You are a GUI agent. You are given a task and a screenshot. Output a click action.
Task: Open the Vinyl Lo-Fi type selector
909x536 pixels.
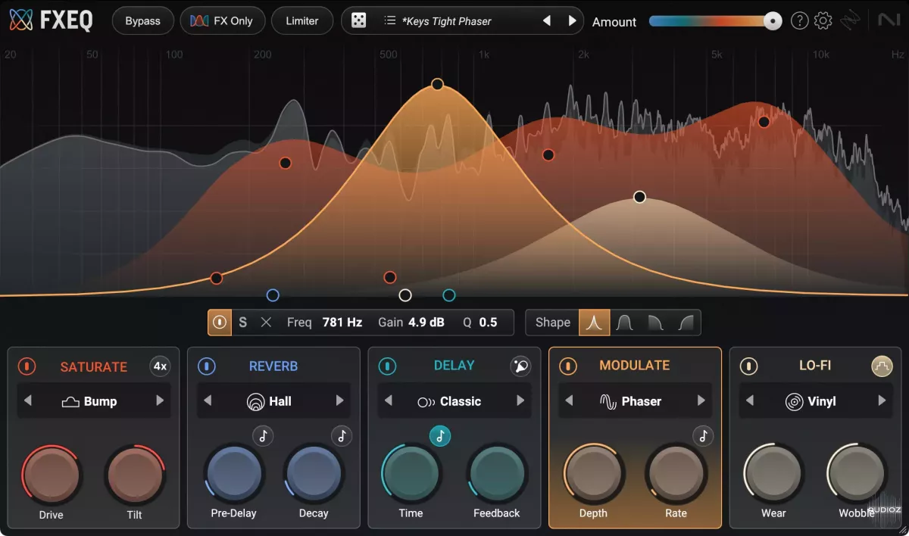814,401
